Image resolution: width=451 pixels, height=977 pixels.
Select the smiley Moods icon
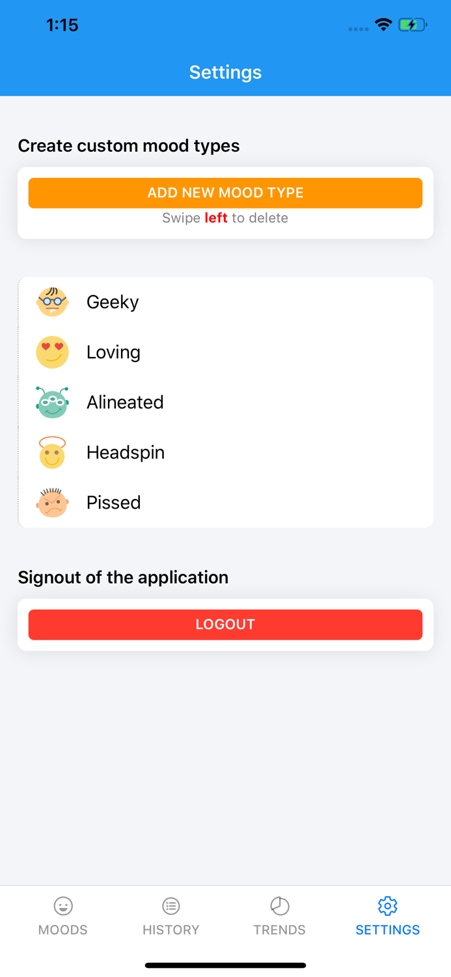click(x=62, y=905)
